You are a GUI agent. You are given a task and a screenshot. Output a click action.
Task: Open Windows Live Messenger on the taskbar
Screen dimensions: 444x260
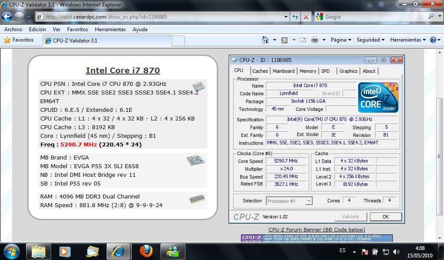click(173, 251)
